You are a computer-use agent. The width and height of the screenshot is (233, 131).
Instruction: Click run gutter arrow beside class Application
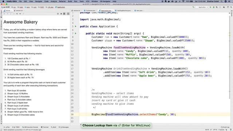[76, 27]
